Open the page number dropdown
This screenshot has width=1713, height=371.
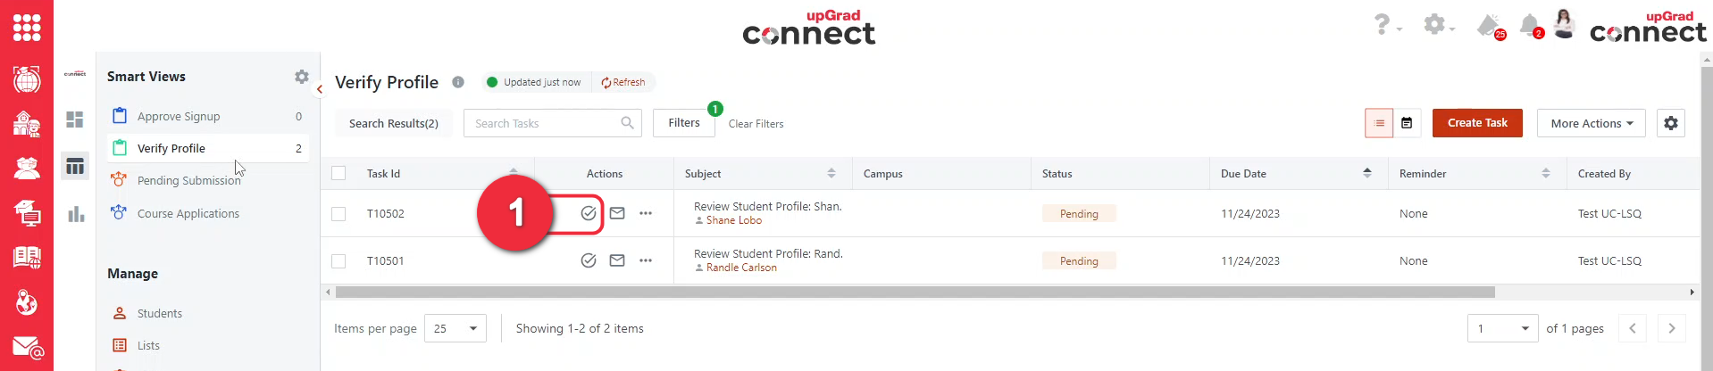pyautogui.click(x=1502, y=328)
